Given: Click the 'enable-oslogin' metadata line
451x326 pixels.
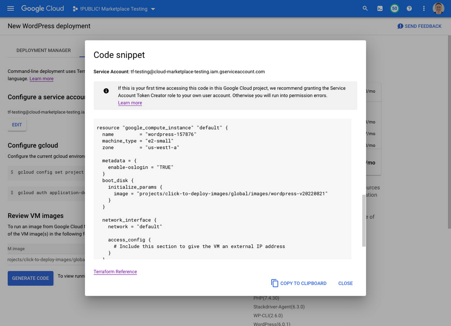Looking at the screenshot, I should pyautogui.click(x=141, y=167).
